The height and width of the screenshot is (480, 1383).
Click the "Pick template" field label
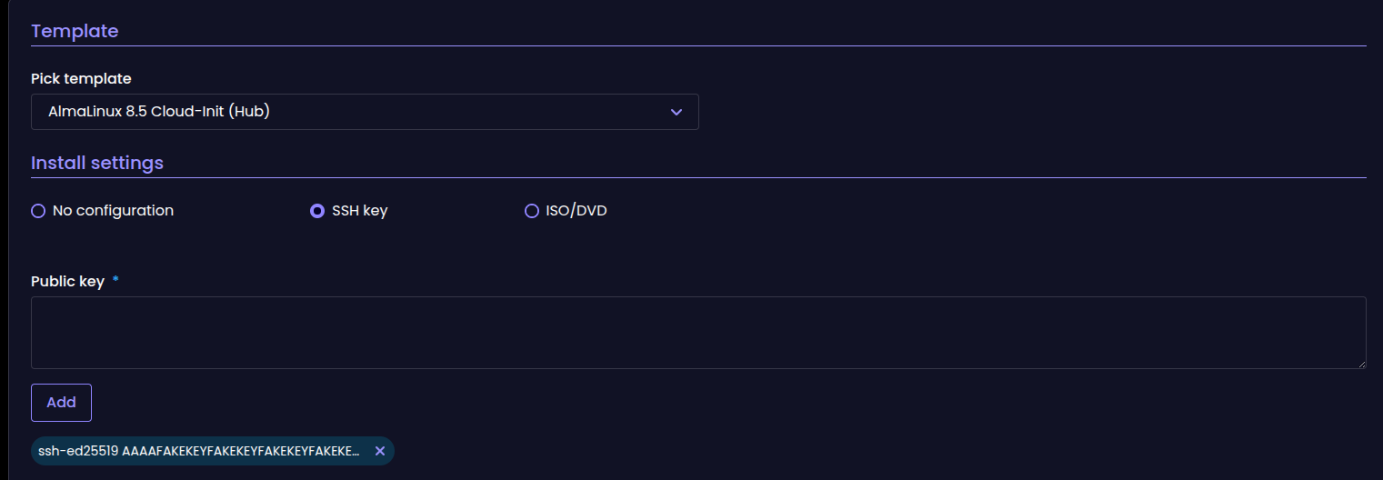pos(81,79)
